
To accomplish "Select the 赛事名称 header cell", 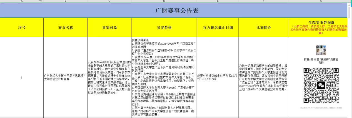I will 66,27.
